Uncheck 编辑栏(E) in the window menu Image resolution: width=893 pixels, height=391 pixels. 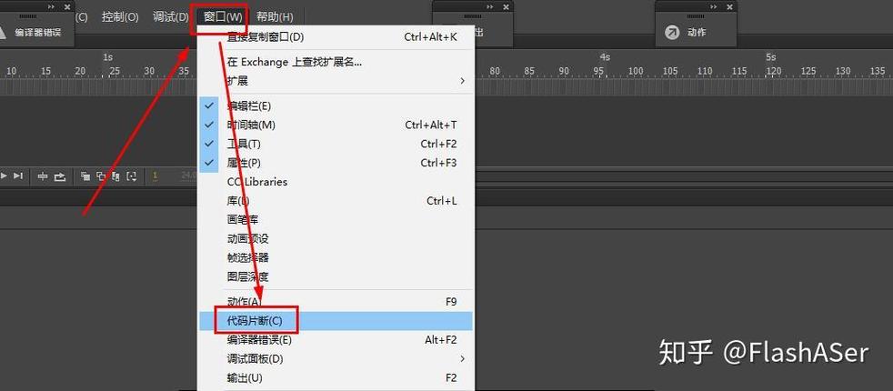coord(336,105)
